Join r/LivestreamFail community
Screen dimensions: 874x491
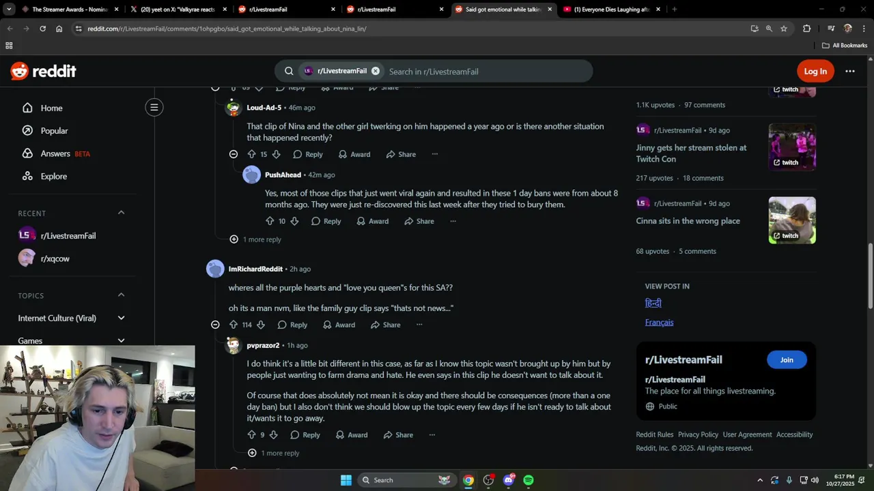pyautogui.click(x=787, y=360)
